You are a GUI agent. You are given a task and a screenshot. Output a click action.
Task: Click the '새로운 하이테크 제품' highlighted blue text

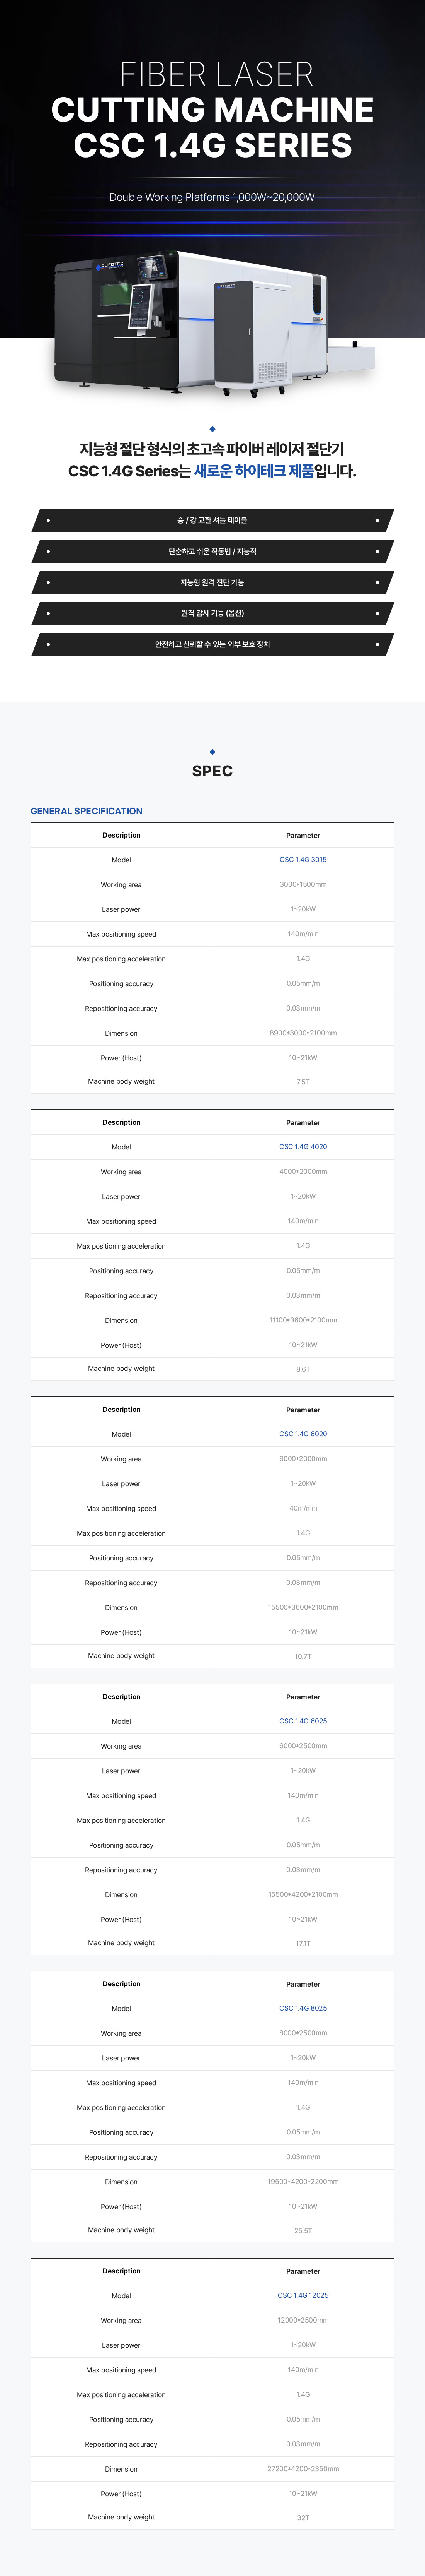click(253, 471)
